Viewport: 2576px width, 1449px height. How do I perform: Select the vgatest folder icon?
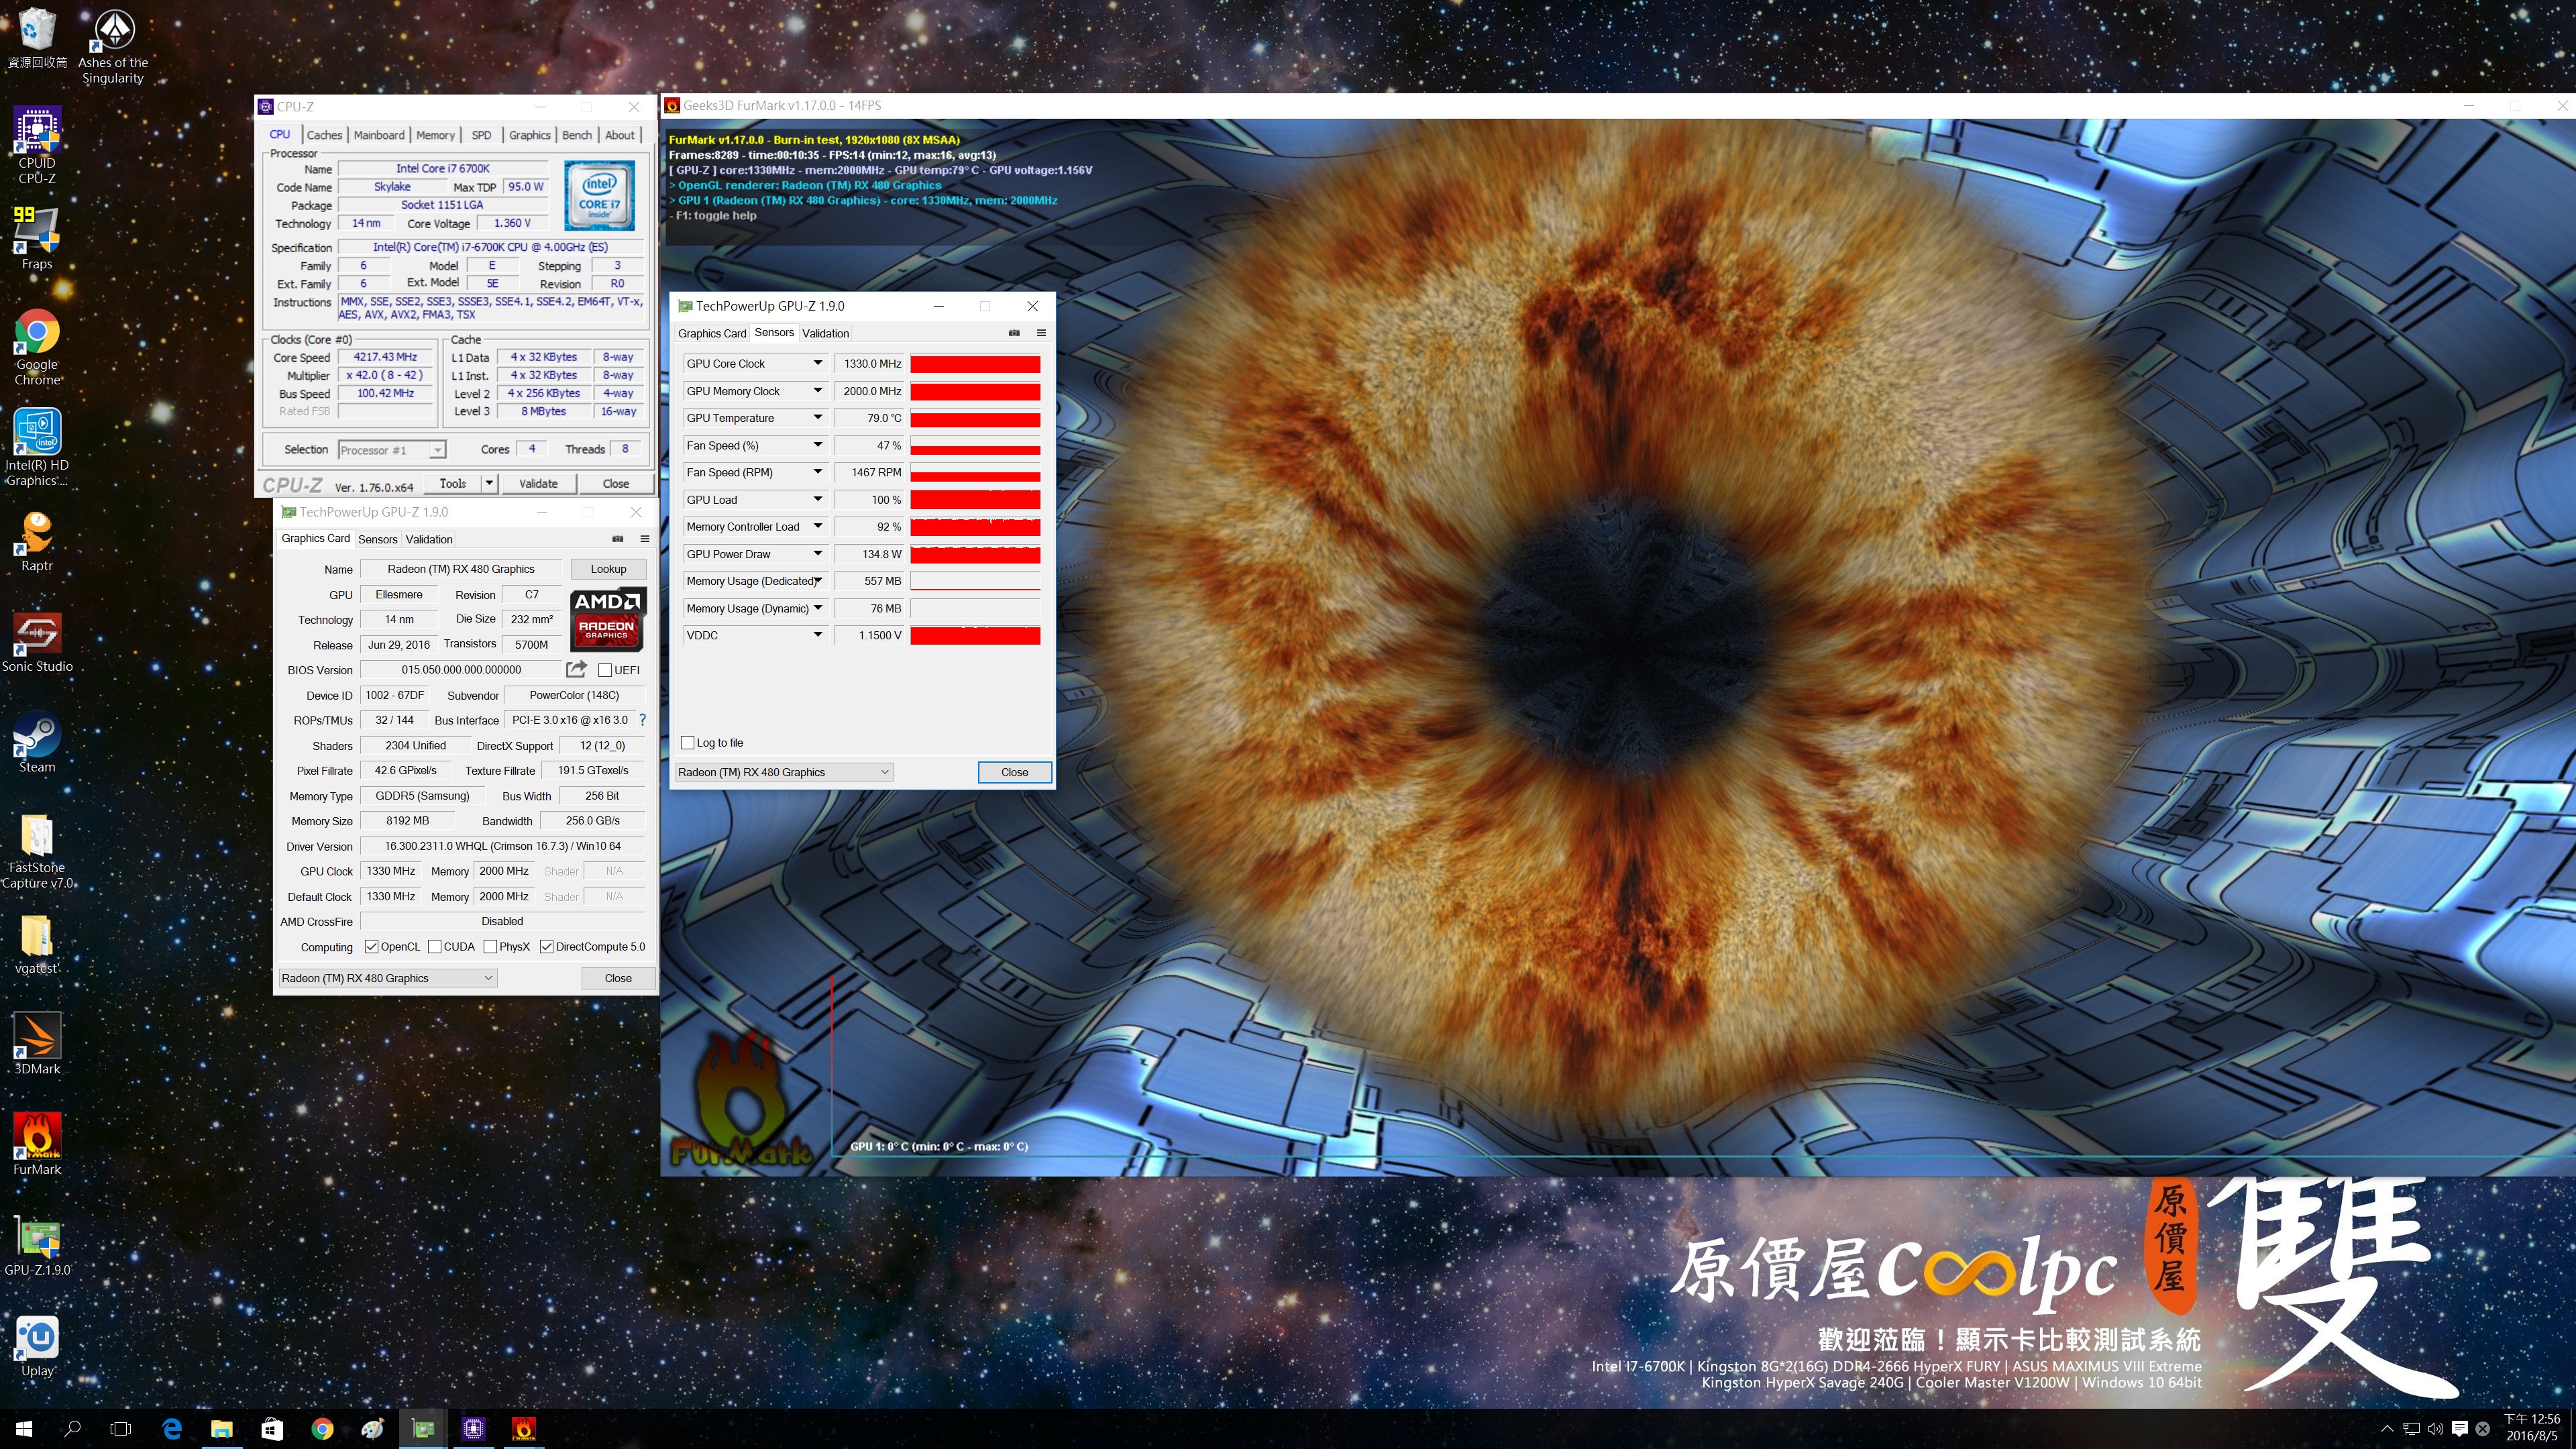[37, 944]
